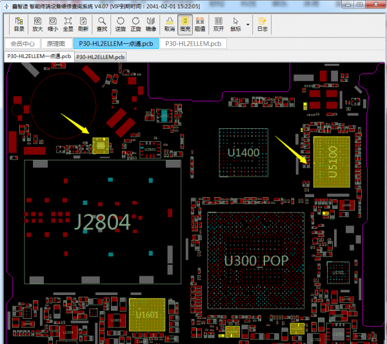
Task: Toggle the 双开 dual-window view
Action: 219,24
